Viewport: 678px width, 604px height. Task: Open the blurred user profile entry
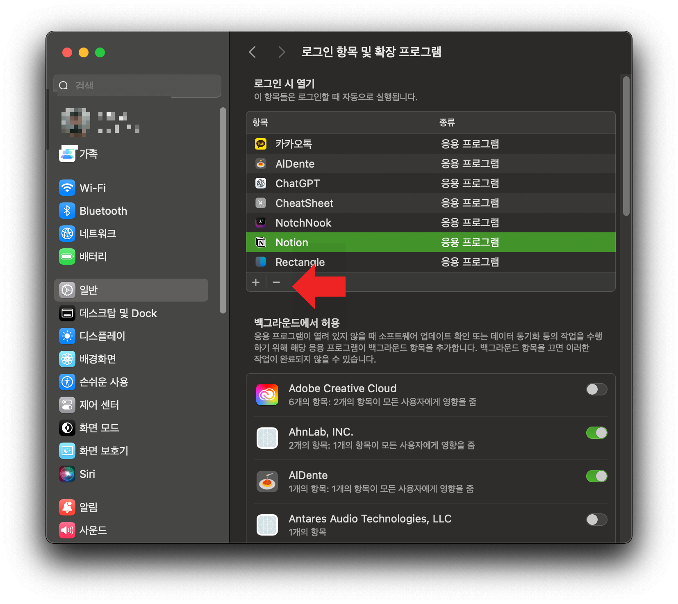[100, 122]
